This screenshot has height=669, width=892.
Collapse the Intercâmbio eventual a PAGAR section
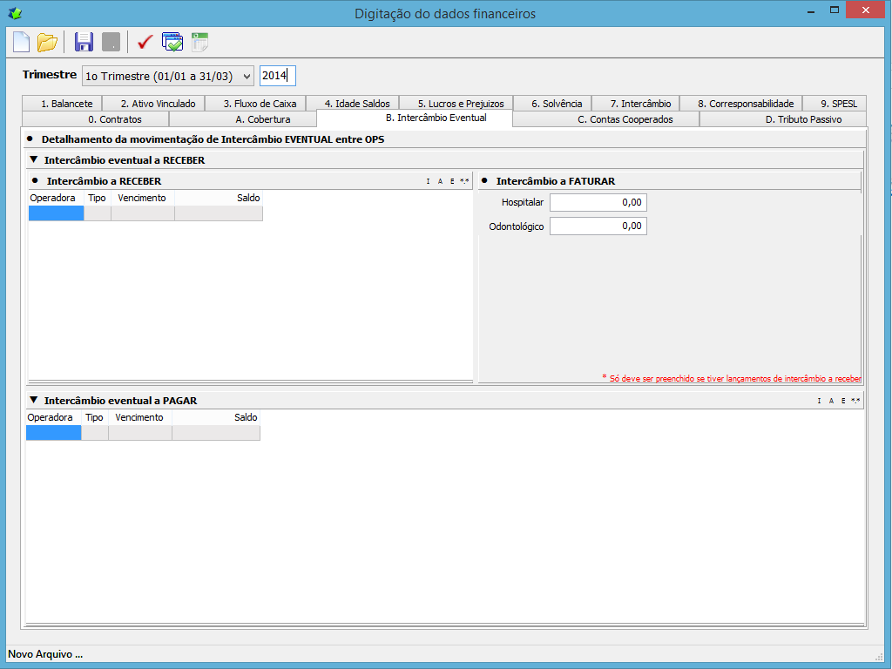34,400
